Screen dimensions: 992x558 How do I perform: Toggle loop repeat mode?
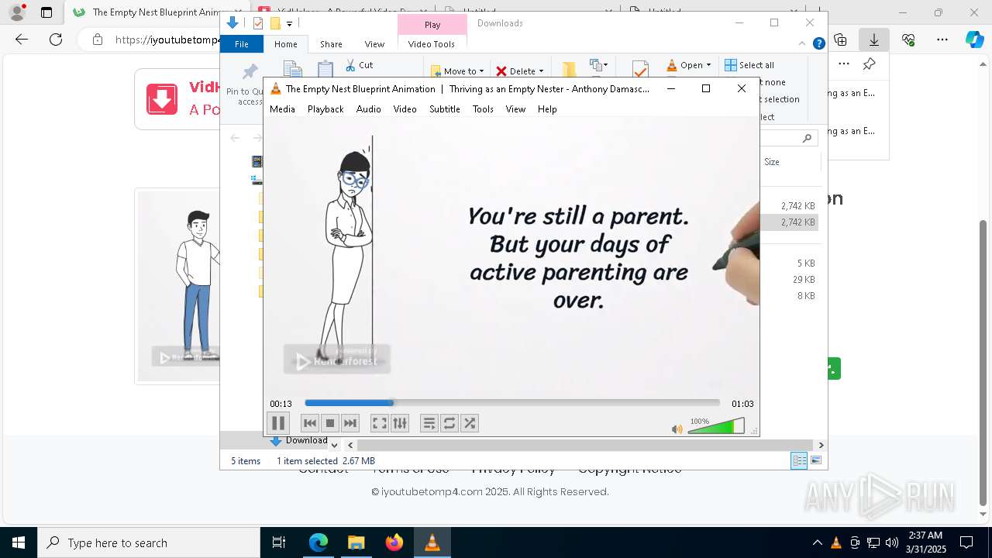pos(449,423)
